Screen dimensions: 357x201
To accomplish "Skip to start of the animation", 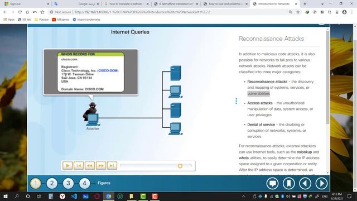I will [79, 166].
